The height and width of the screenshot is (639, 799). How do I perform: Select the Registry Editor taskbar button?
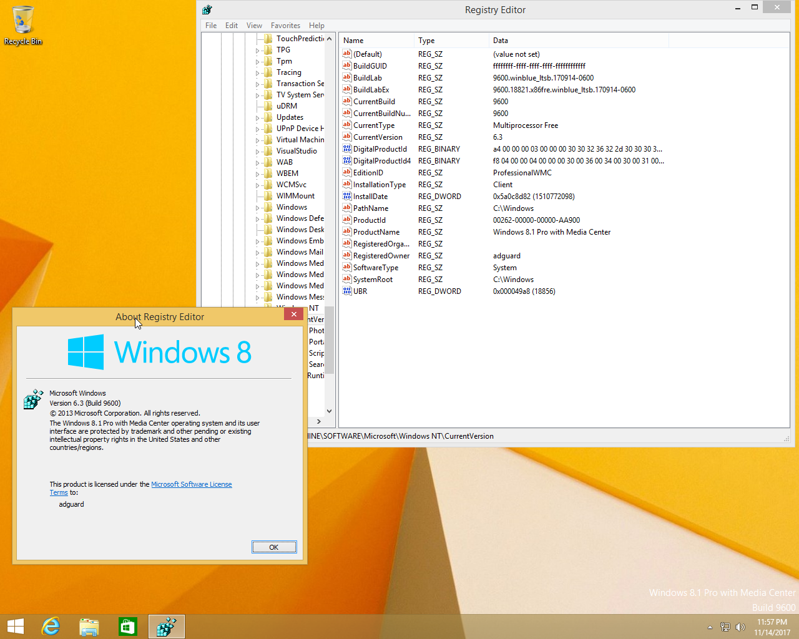(x=167, y=627)
